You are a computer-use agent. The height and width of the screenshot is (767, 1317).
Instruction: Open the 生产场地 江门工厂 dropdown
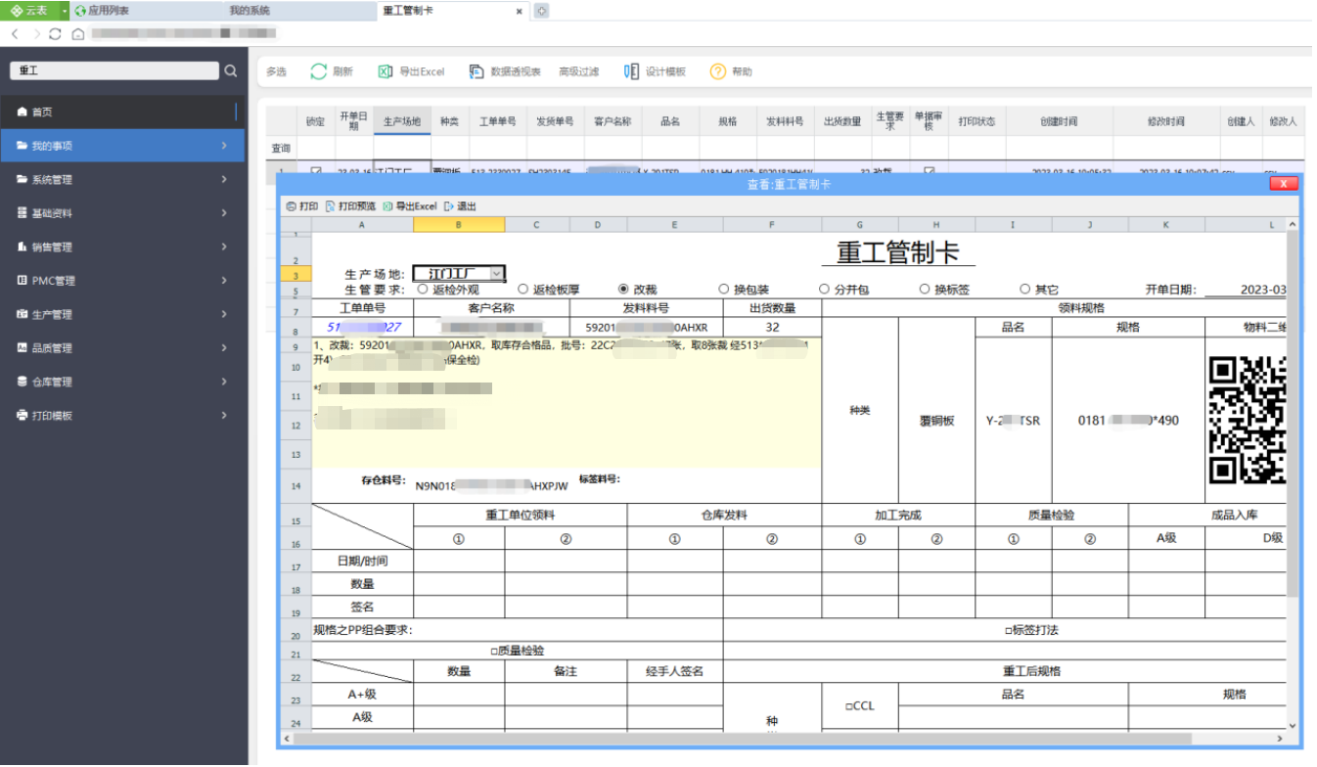point(497,274)
